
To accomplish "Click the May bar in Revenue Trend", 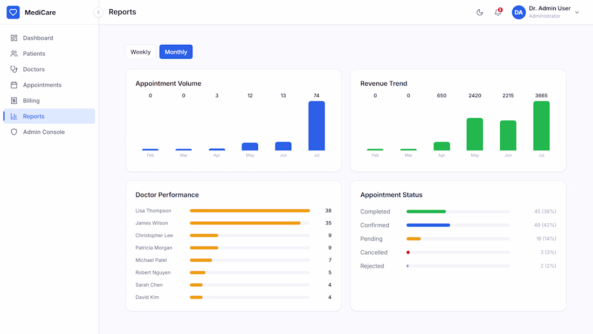I will [x=474, y=134].
